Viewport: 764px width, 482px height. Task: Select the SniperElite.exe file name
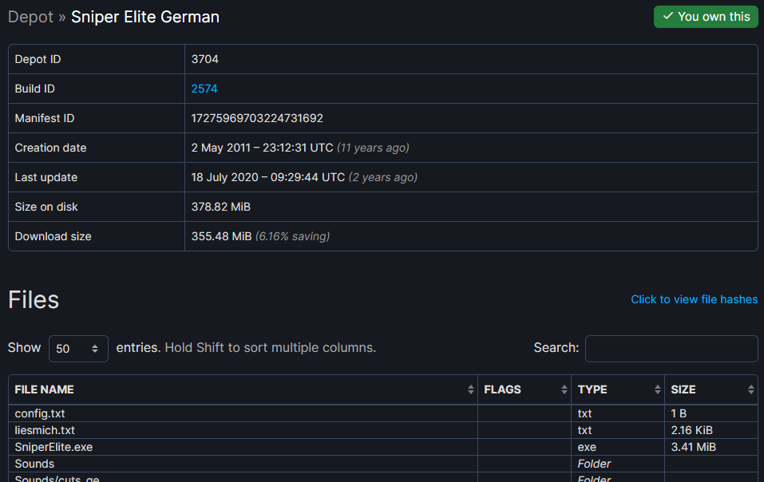click(x=53, y=447)
